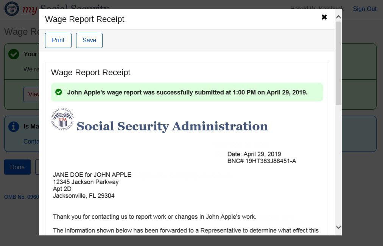Click the OMB No. text at bottom left
The height and width of the screenshot is (246, 383).
21,197
